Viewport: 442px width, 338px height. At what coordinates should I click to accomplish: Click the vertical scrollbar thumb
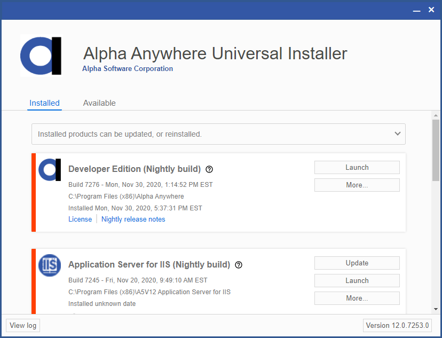[x=436, y=150]
